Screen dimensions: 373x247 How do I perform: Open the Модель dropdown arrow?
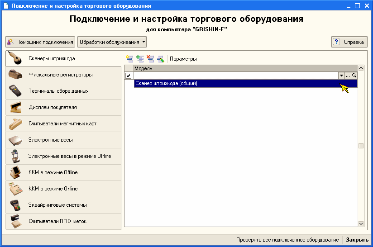(x=341, y=76)
